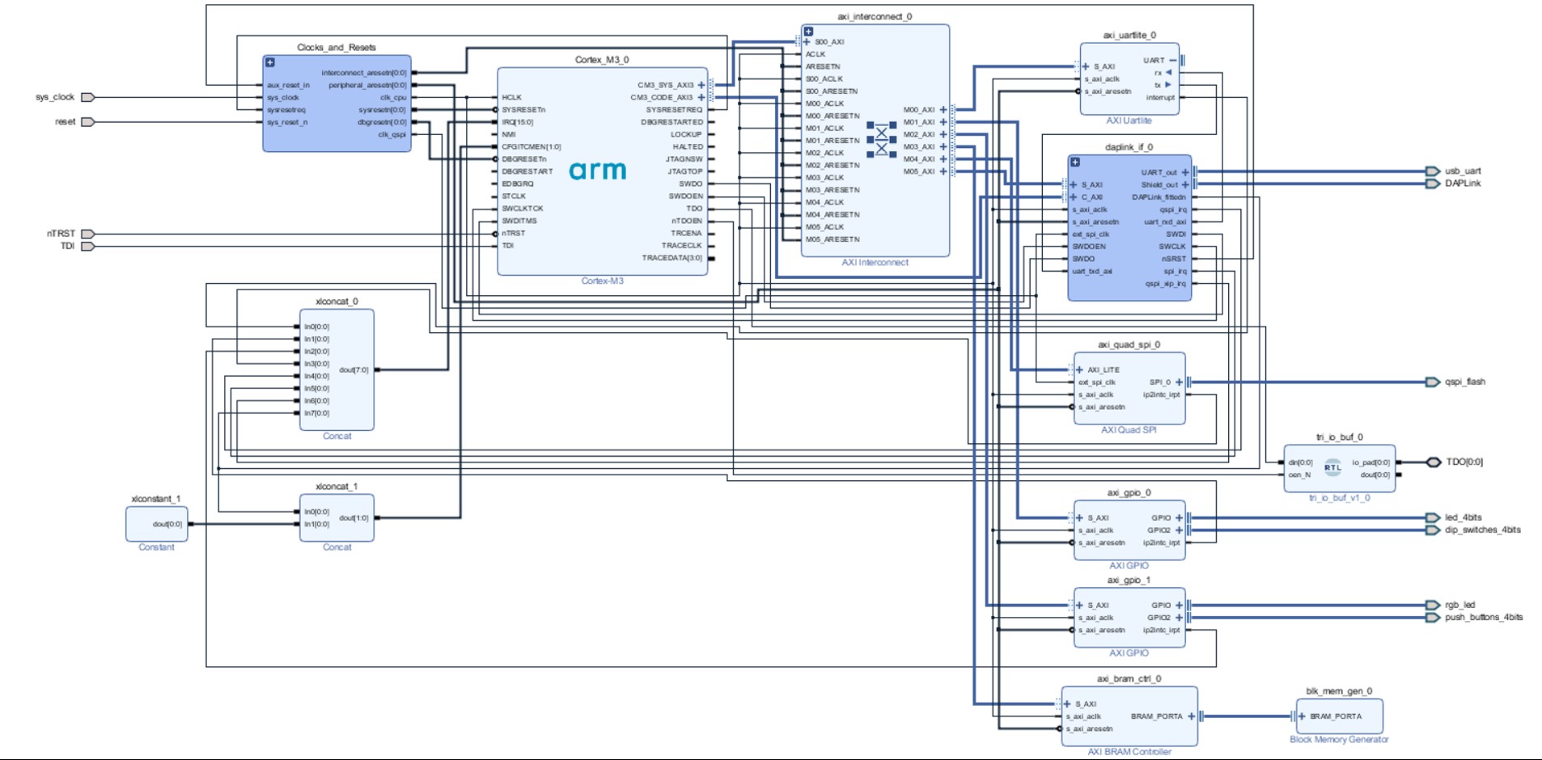Select the qspi_flash external port symbol
The image size is (1542, 760).
coord(1432,382)
